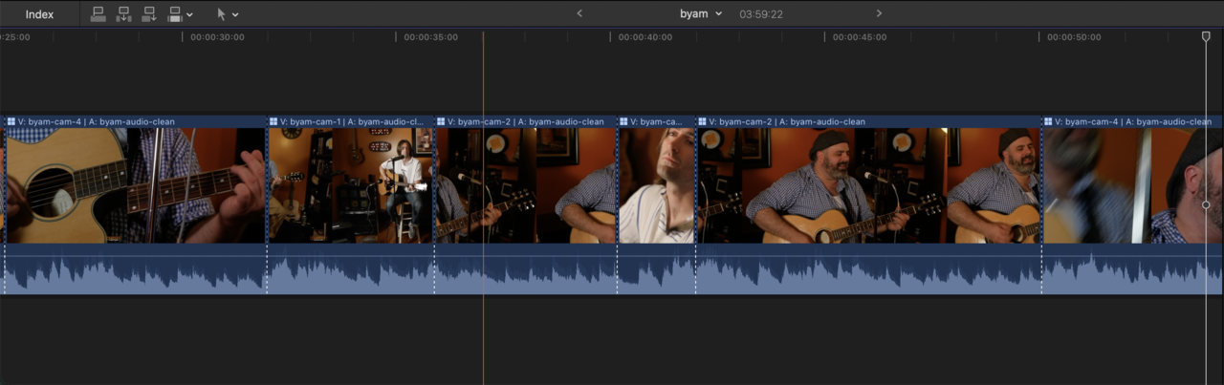Click the 00:00:40:00 ruler mark
1224x385 pixels.
pos(645,37)
